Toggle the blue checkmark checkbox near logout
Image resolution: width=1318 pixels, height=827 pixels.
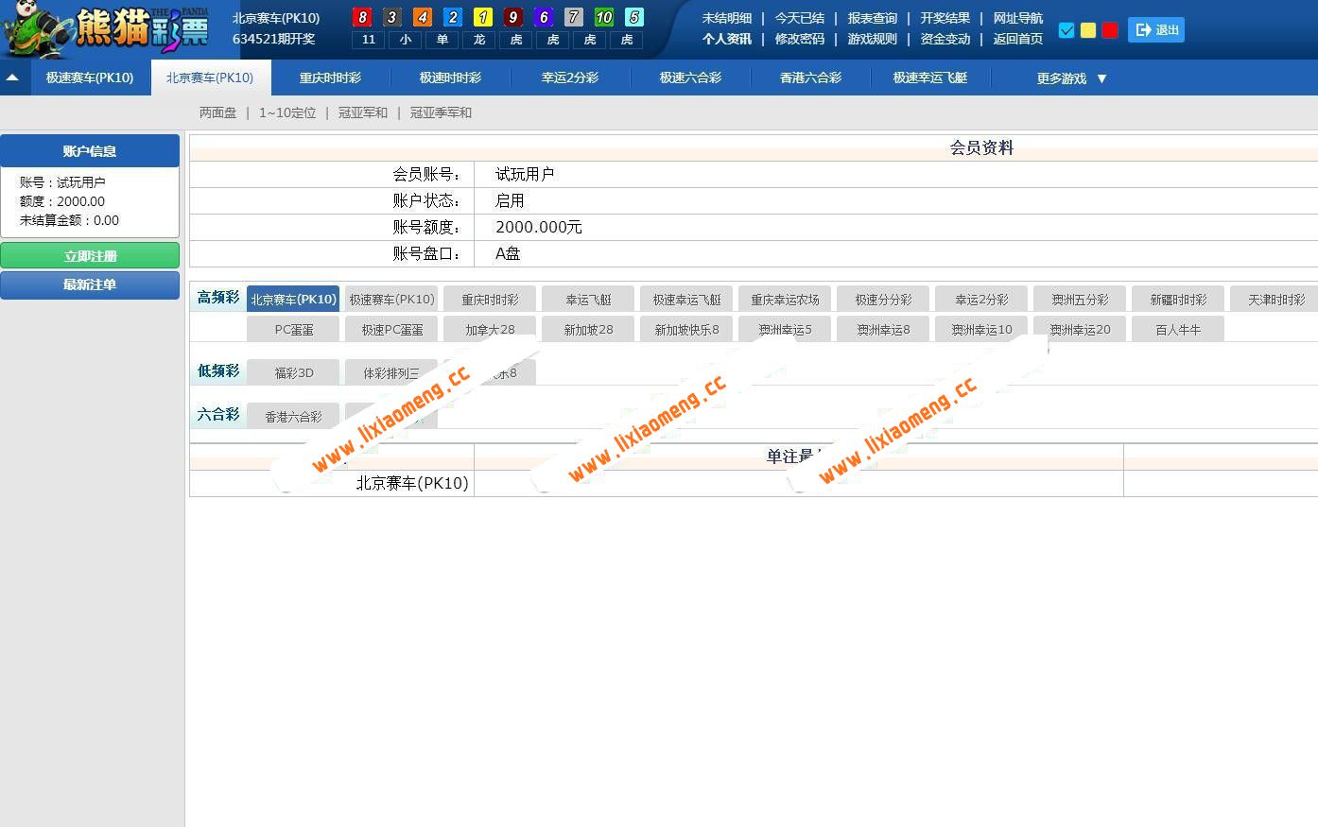coord(1067,30)
